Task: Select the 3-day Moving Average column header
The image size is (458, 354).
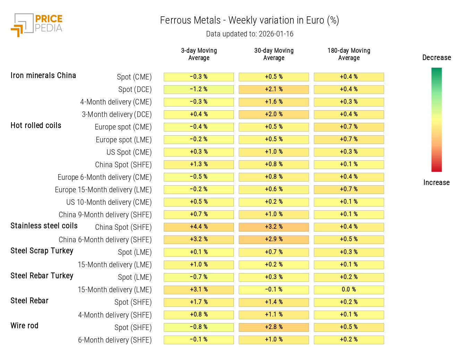Action: tap(199, 54)
